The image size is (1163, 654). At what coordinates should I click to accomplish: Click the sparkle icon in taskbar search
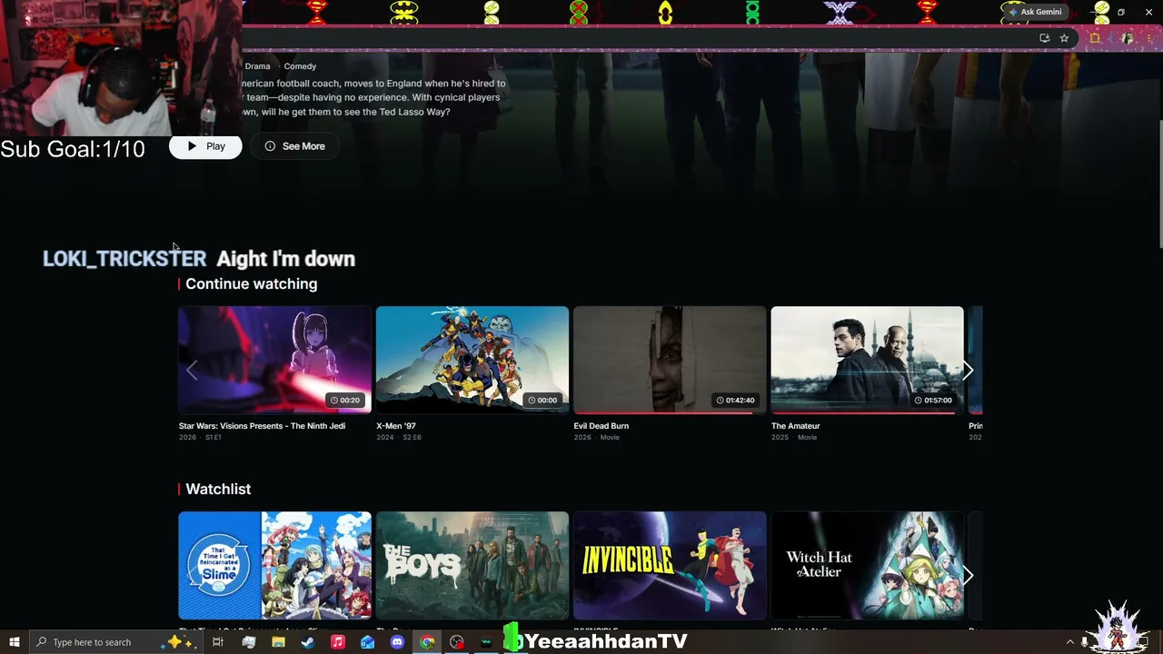point(176,642)
